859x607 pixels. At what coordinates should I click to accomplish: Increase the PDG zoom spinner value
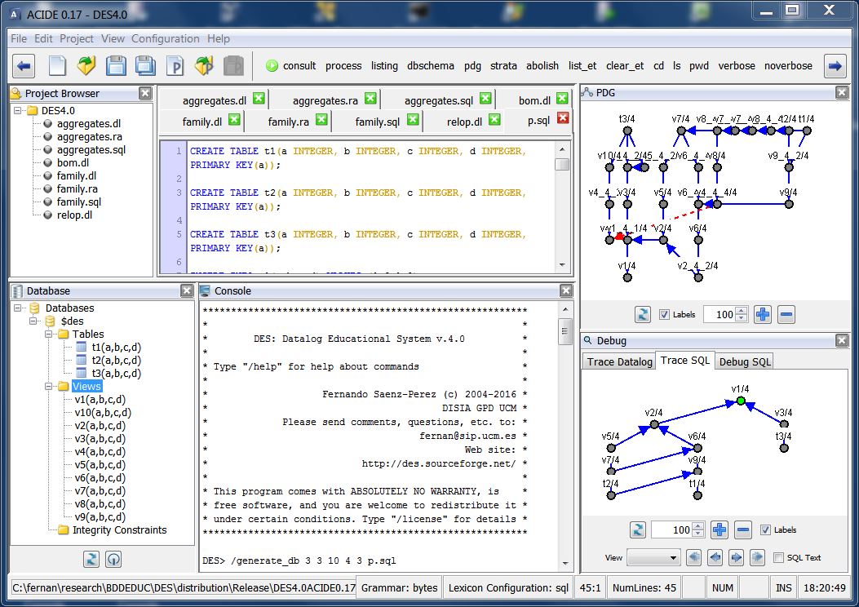pyautogui.click(x=742, y=311)
